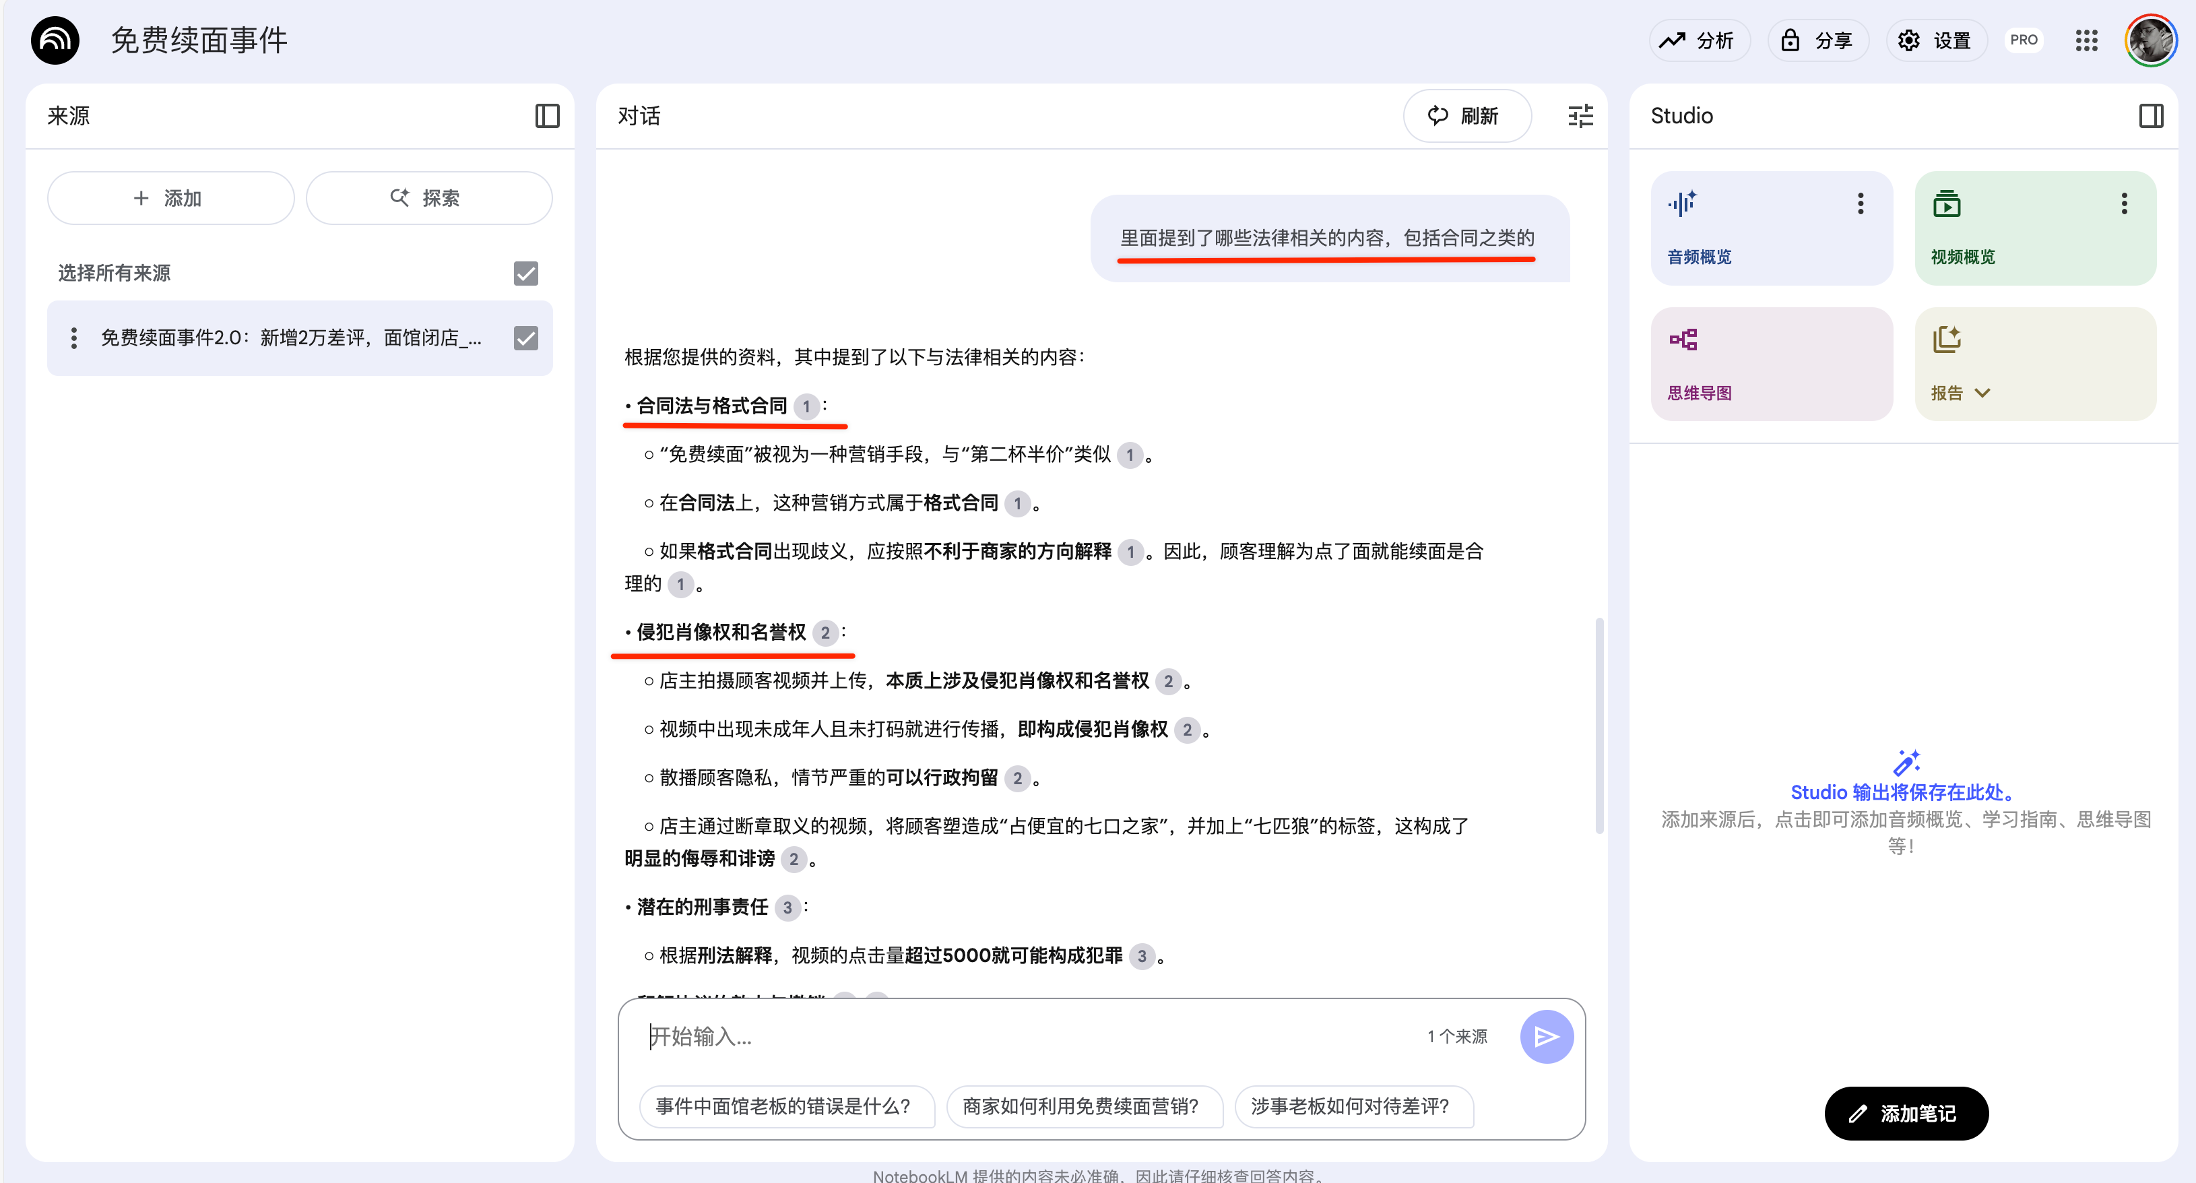Open citation 1 after 属于格式合同
Viewport: 2196px width, 1183px height.
[1017, 504]
